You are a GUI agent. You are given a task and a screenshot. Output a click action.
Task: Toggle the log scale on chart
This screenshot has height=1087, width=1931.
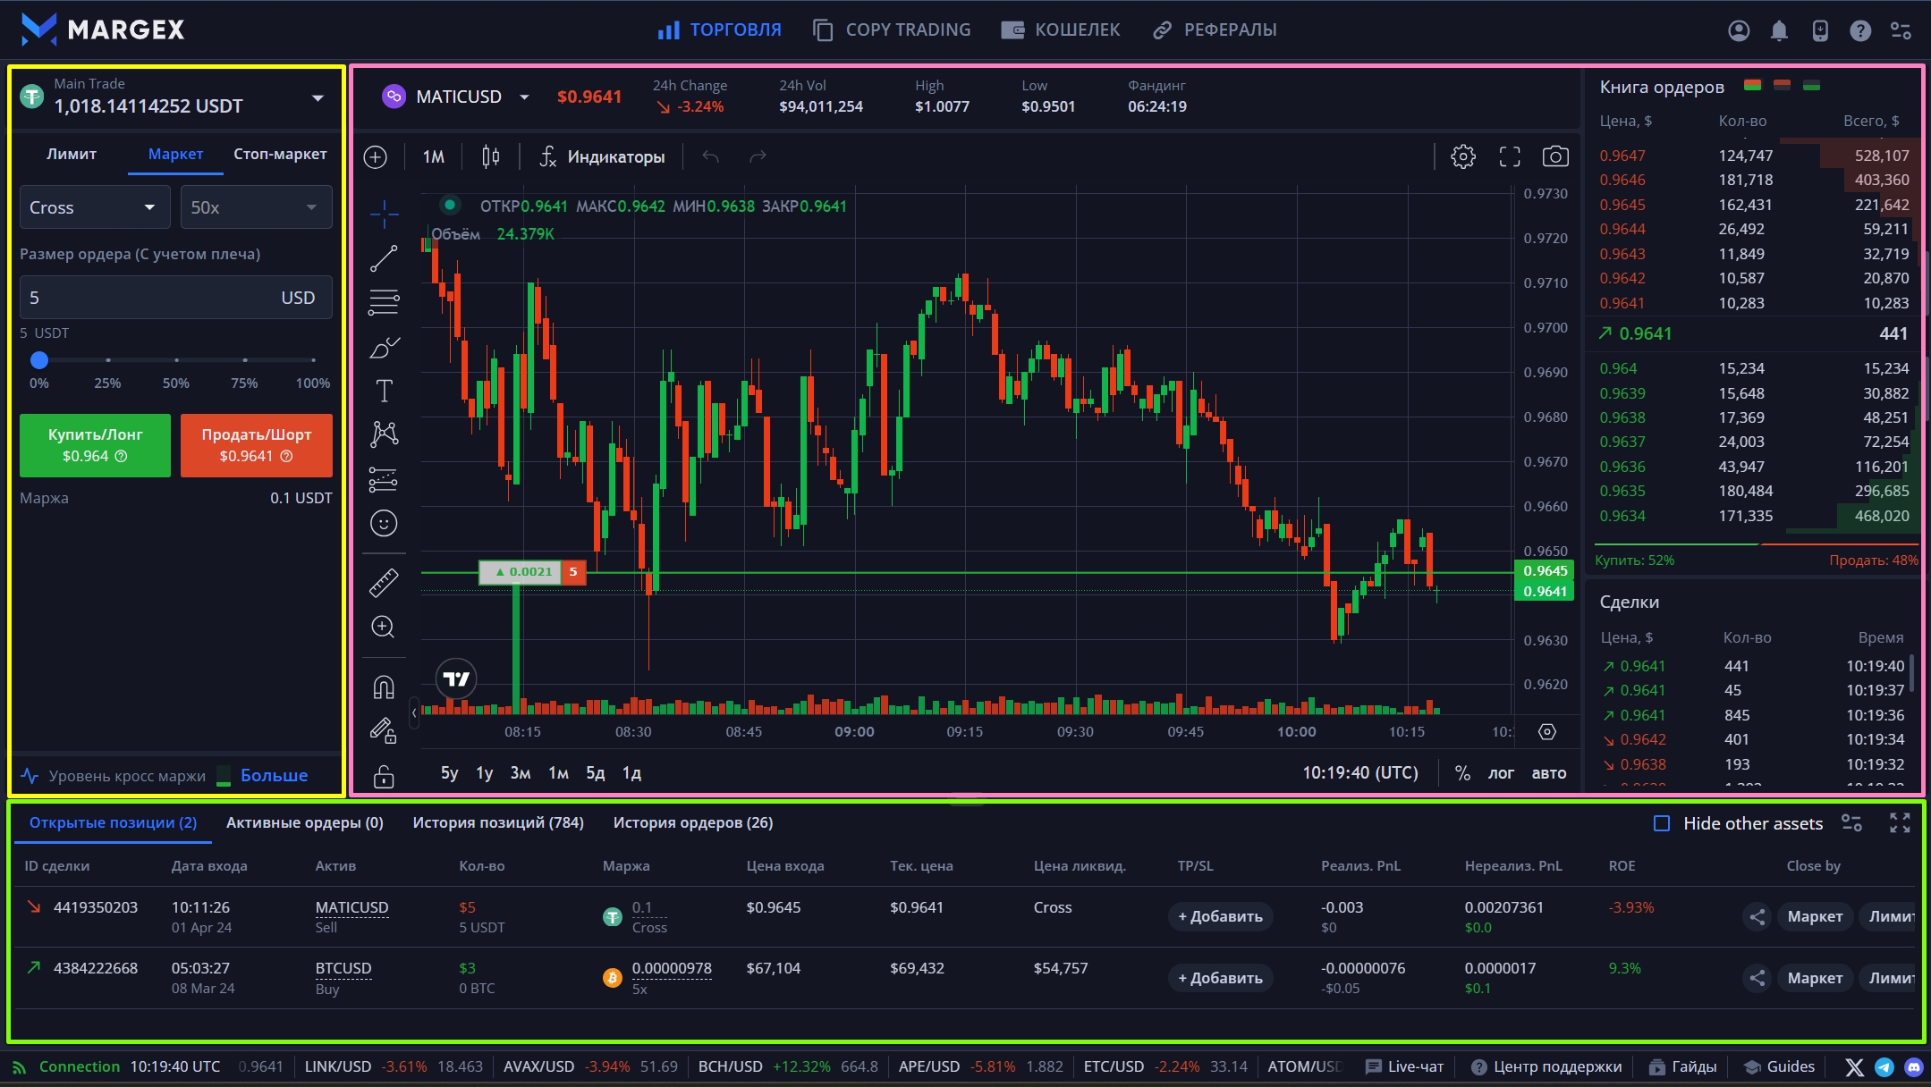tap(1501, 773)
